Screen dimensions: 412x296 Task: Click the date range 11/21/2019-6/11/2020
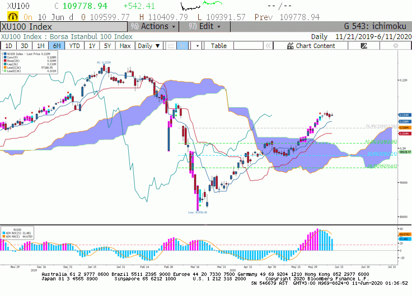[x=373, y=37]
